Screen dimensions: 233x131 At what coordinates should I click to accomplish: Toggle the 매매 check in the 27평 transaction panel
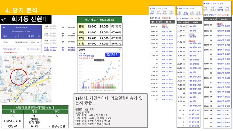(x=206, y=3)
